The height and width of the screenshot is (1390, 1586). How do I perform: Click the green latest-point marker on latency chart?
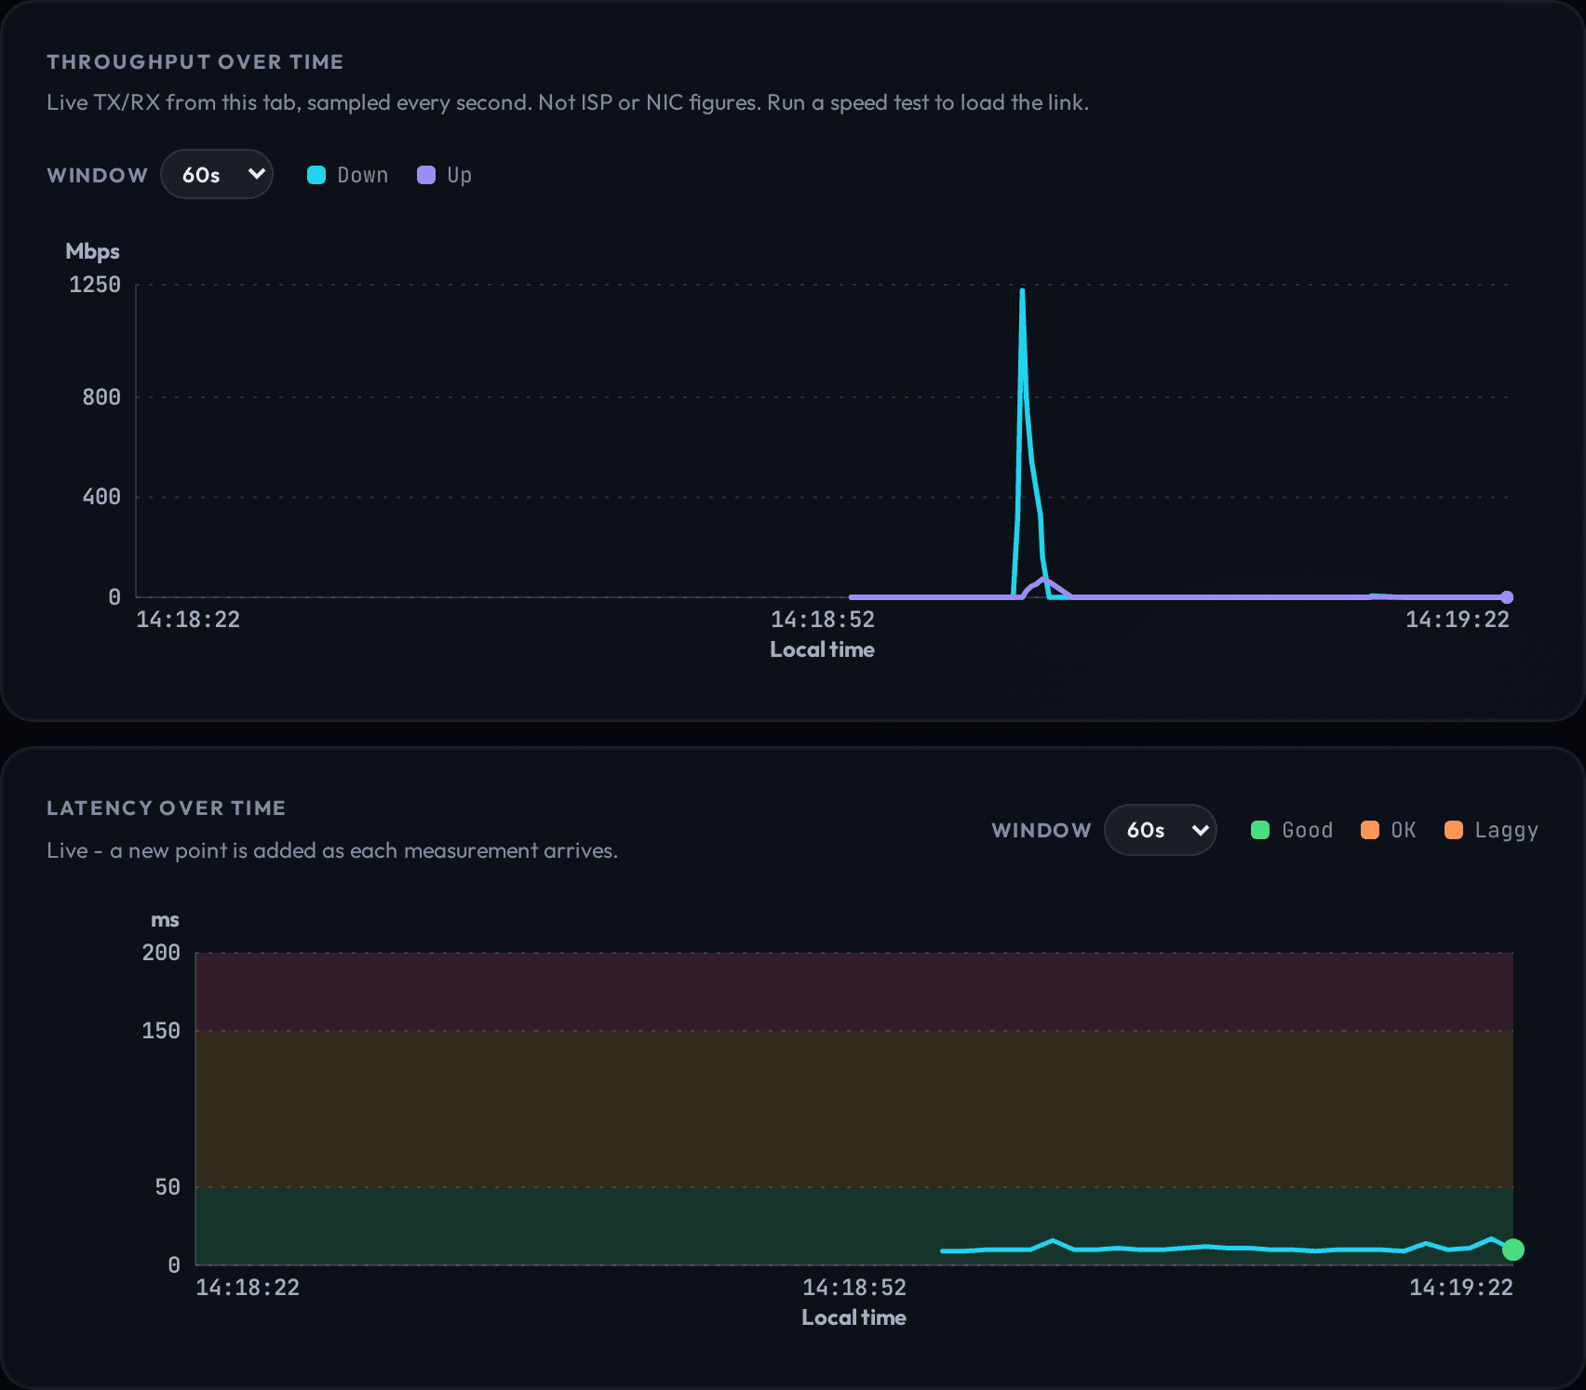[x=1513, y=1250]
